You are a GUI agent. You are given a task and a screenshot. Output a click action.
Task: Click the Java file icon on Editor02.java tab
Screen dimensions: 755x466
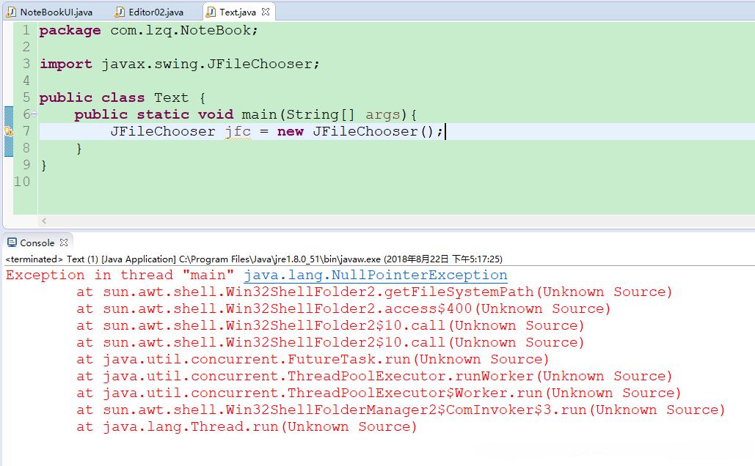pyautogui.click(x=120, y=12)
